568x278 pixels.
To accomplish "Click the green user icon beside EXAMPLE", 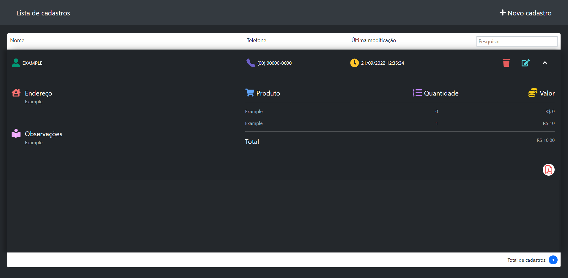I will pyautogui.click(x=16, y=63).
